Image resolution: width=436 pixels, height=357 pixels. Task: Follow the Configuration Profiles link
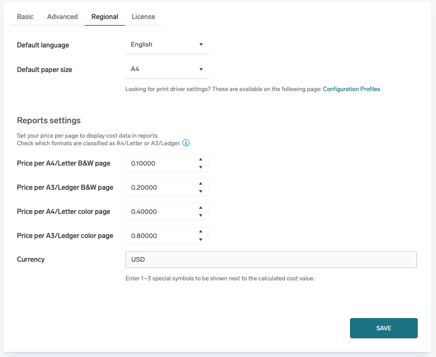[x=351, y=89]
